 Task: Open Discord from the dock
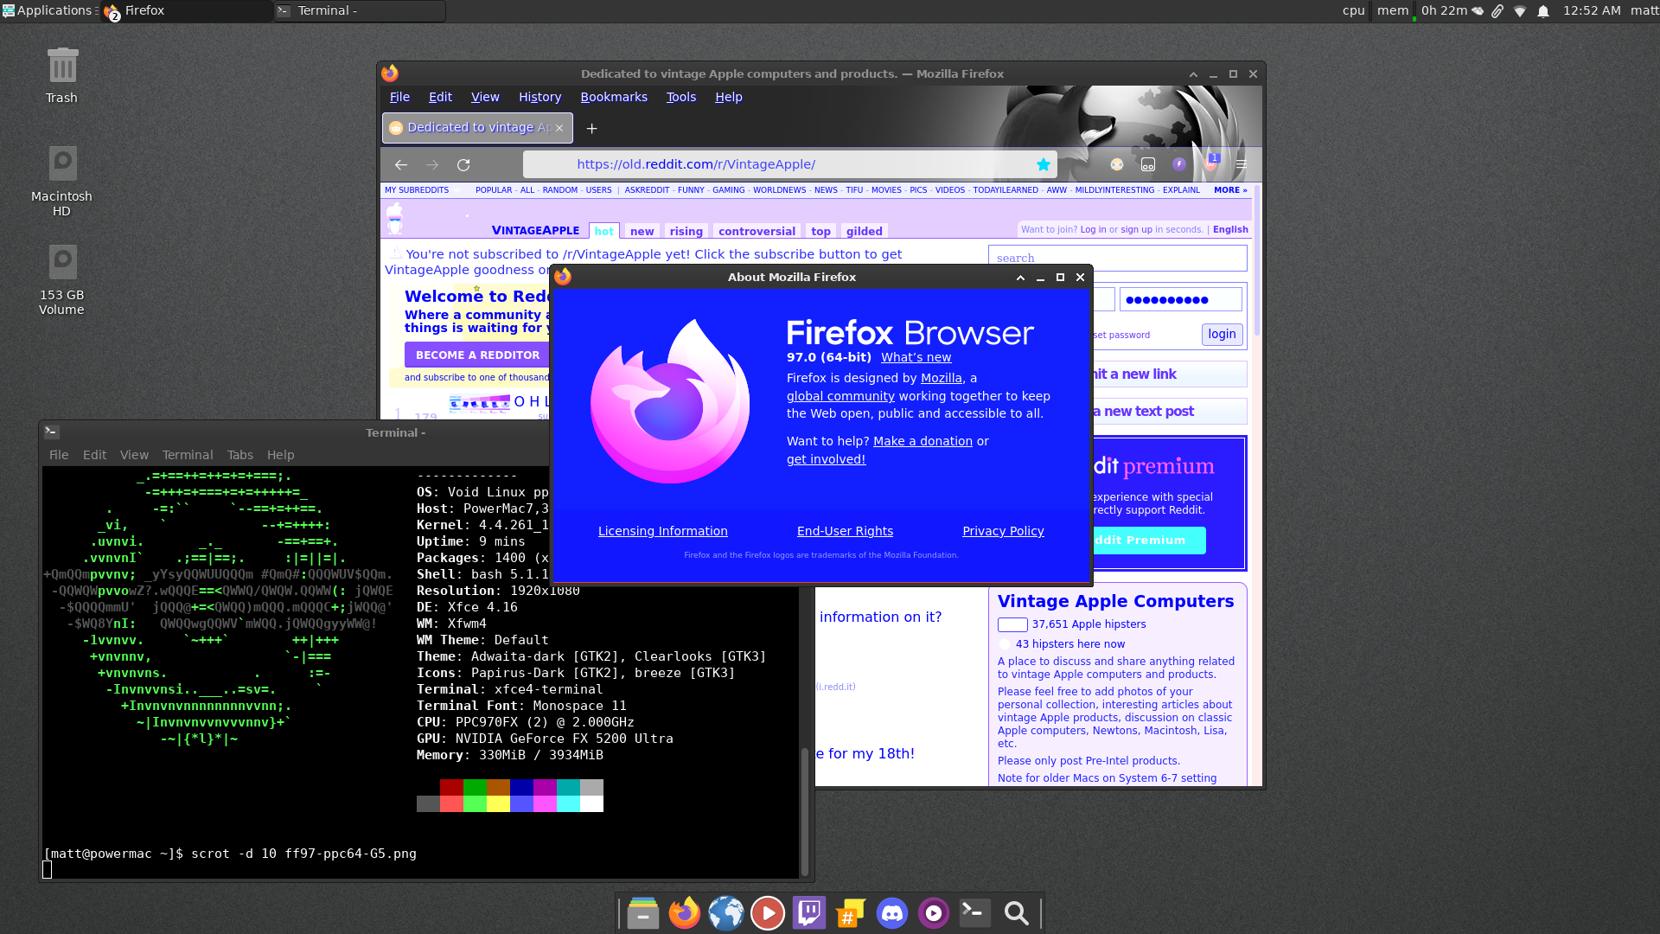[x=891, y=913]
